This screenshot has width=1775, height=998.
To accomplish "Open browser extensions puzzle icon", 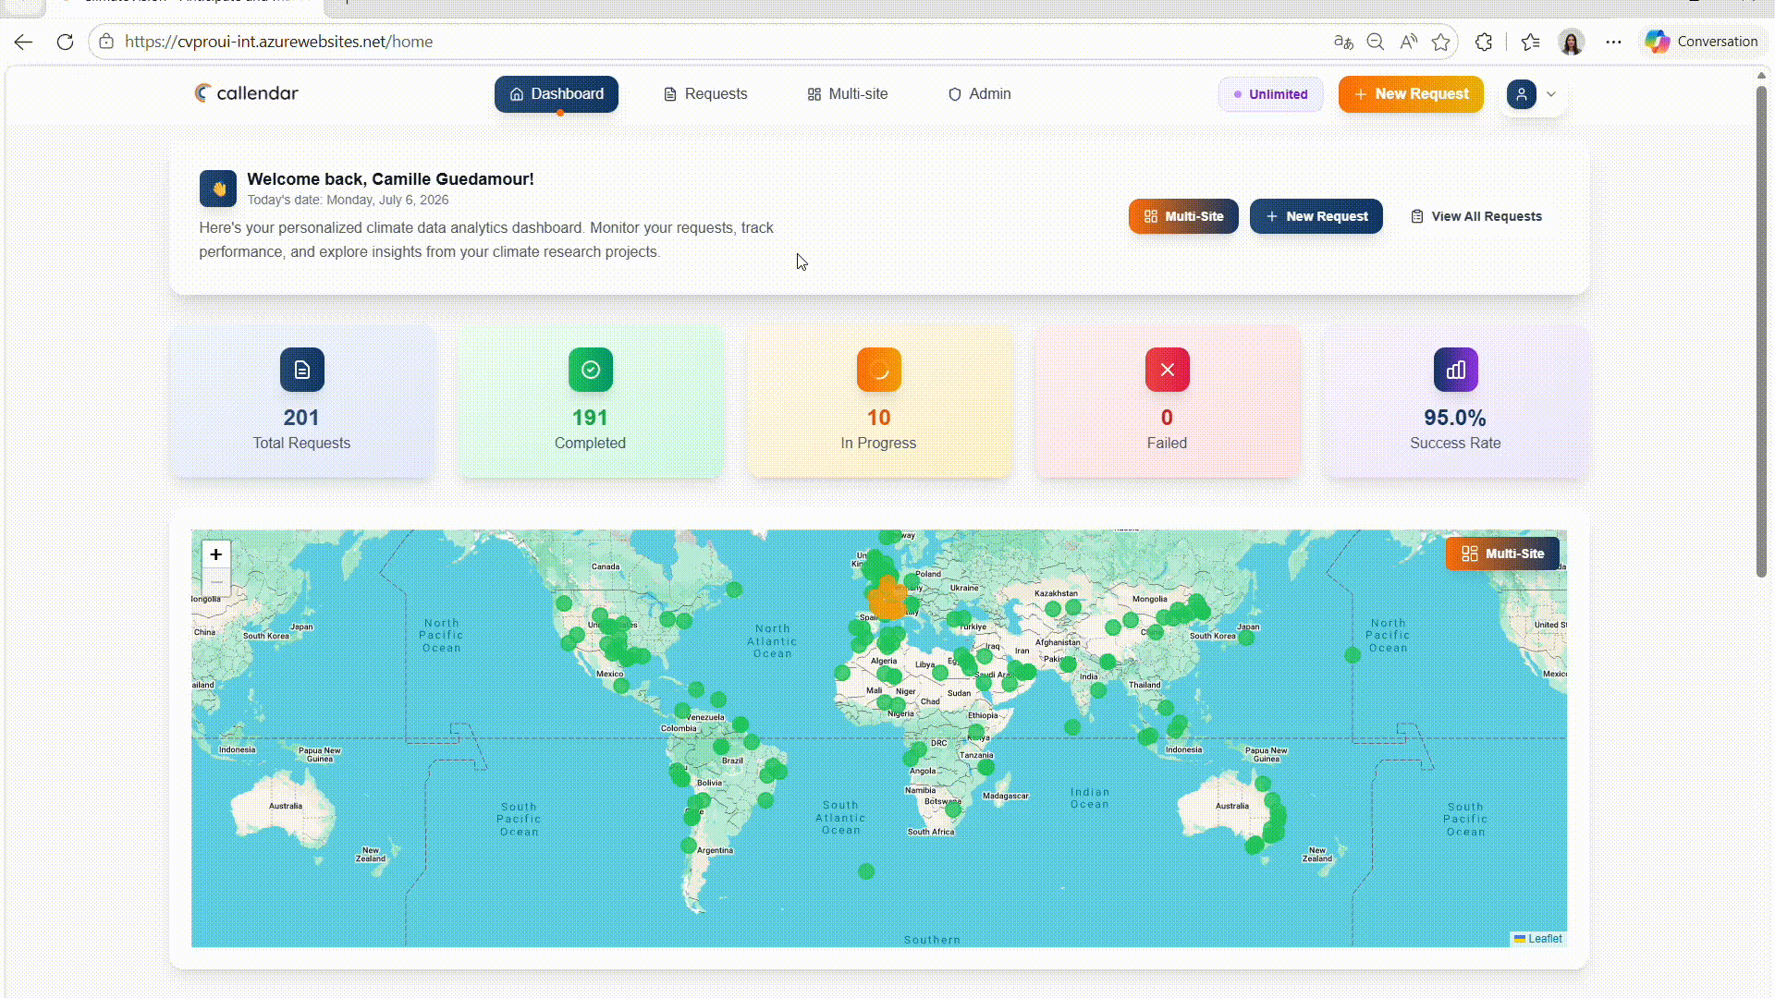I will pos(1484,42).
